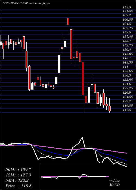Click the 150.4 price axis label
The width and height of the screenshot is (136, 190).
(127, 49)
